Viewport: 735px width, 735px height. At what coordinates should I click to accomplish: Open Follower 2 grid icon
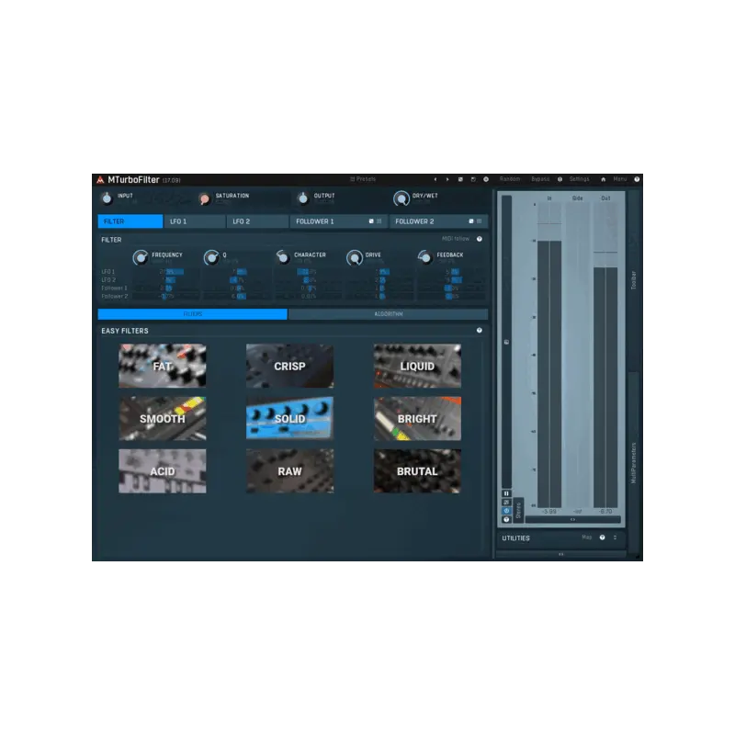(x=479, y=221)
